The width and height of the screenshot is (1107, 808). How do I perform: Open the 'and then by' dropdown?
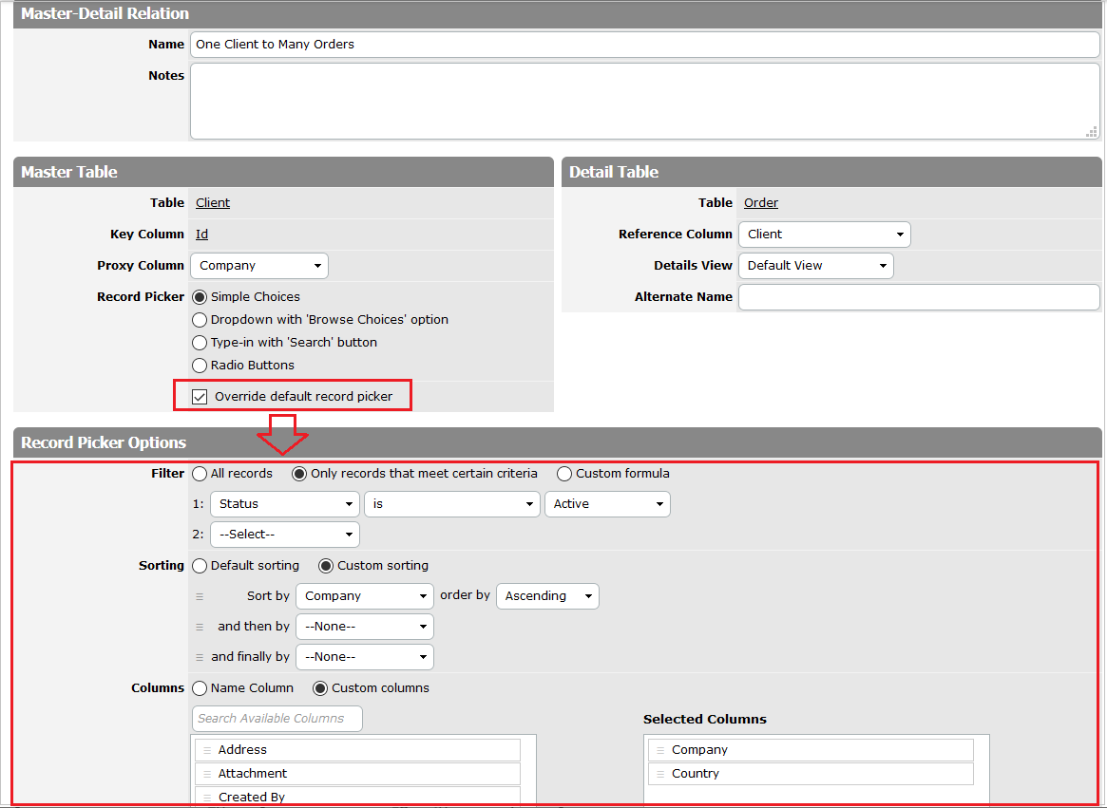click(365, 627)
